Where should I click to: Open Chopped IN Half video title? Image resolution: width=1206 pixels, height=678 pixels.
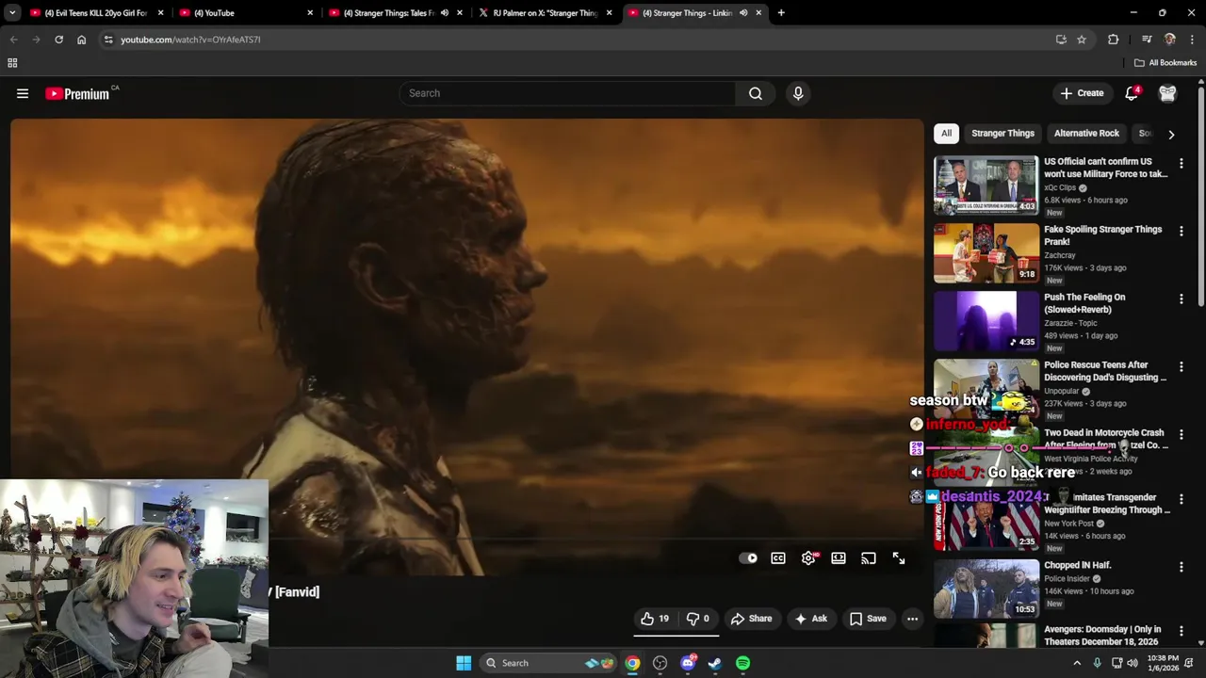1077,565
